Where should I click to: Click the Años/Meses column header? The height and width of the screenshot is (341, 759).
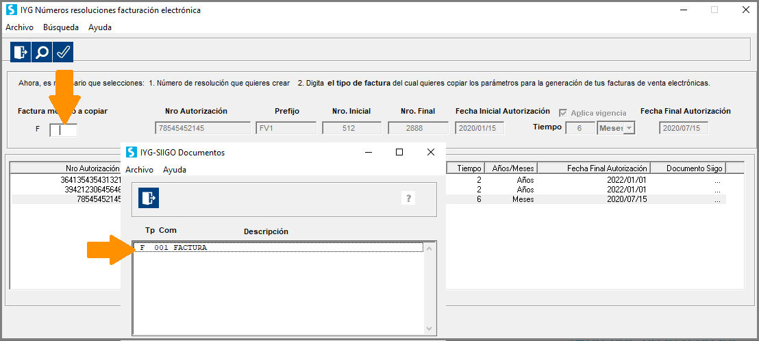(x=511, y=168)
